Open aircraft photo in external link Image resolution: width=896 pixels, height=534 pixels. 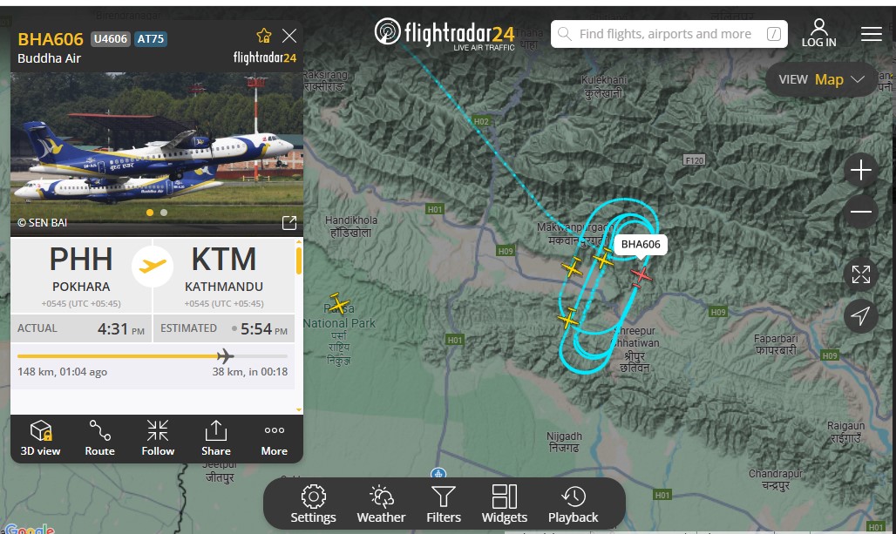[289, 223]
